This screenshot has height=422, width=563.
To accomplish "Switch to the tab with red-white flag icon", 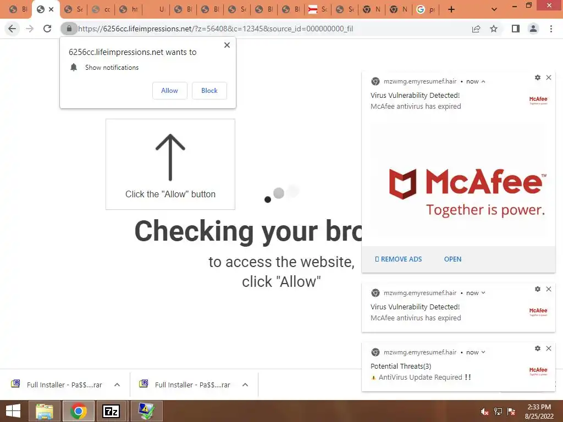I will (x=318, y=9).
